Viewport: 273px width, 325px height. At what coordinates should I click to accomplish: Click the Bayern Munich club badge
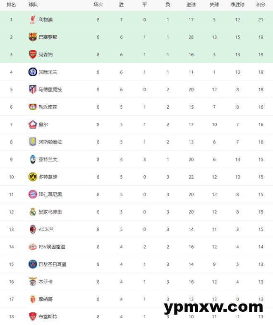point(33,194)
